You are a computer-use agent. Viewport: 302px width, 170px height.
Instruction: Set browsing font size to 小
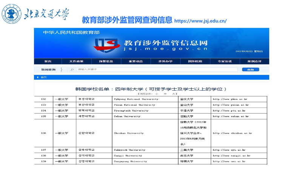157,94
